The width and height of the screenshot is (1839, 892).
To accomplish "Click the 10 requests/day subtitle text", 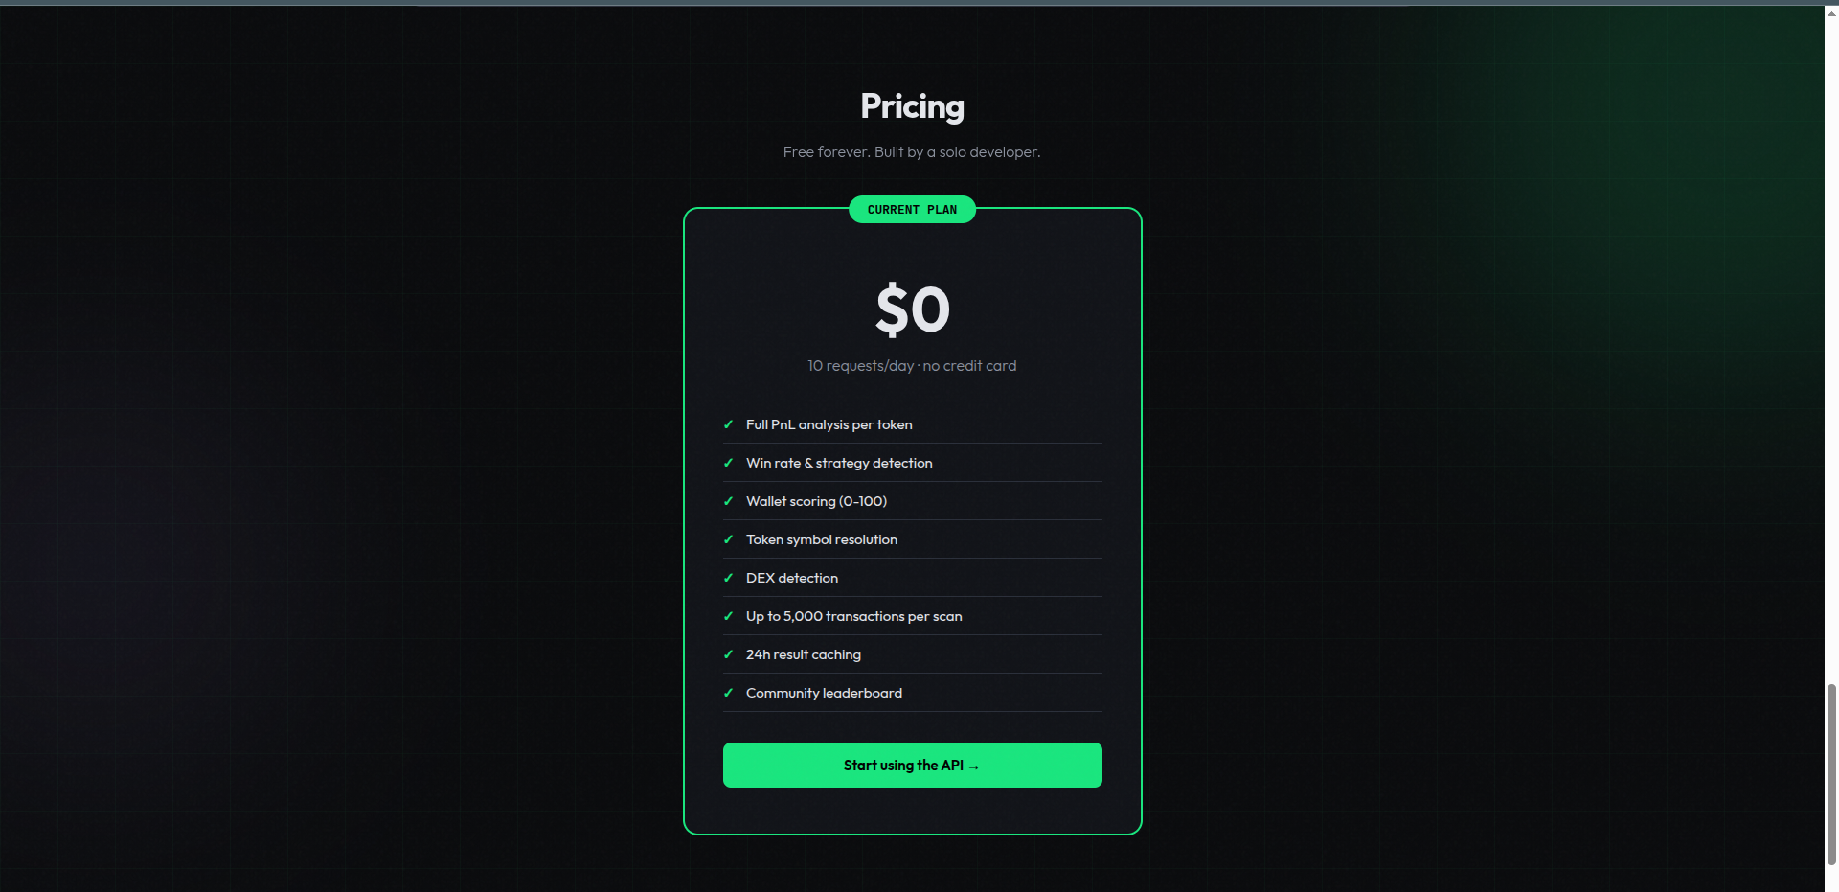I will [912, 365].
